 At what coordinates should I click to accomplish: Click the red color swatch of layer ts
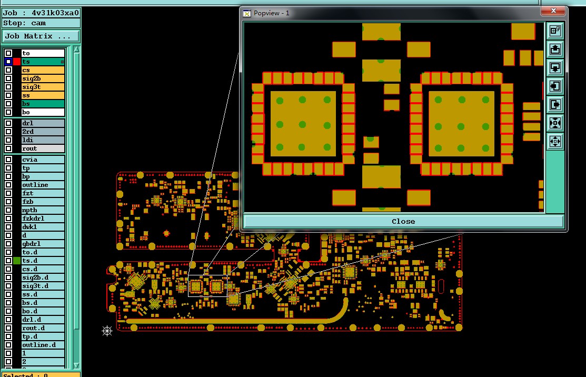click(17, 62)
